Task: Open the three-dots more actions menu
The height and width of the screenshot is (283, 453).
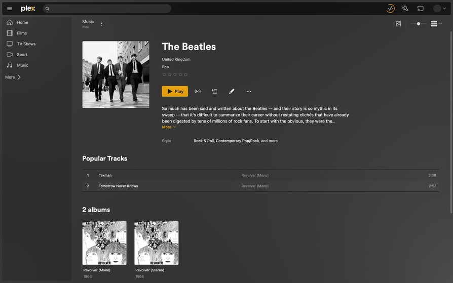Action: pos(249,91)
